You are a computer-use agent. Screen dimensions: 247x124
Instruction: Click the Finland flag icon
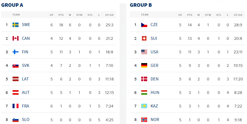[x=16, y=52]
